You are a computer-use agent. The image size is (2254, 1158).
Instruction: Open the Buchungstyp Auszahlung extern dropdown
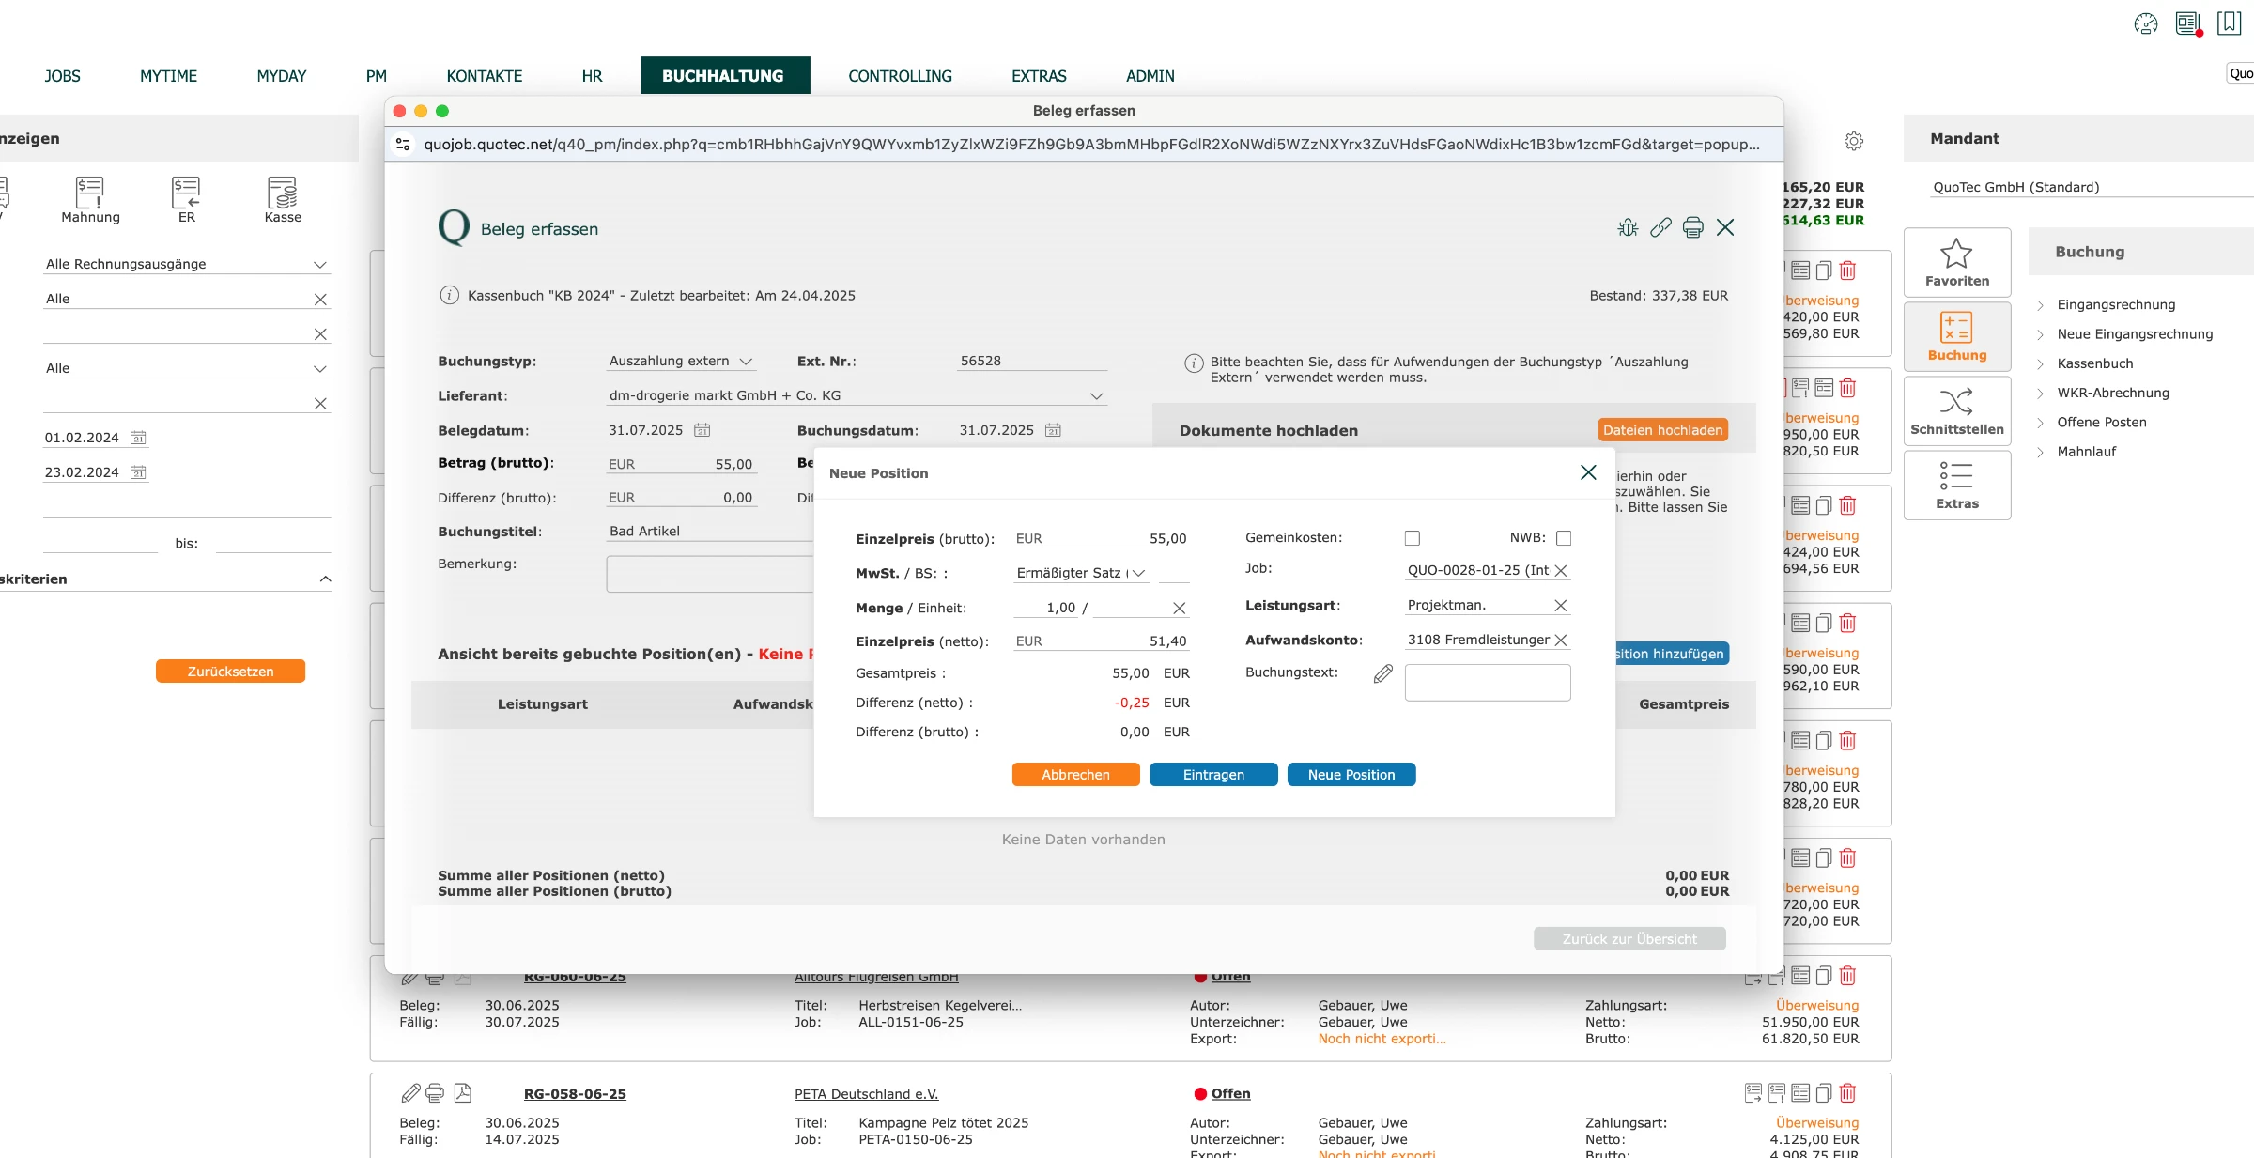681,362
